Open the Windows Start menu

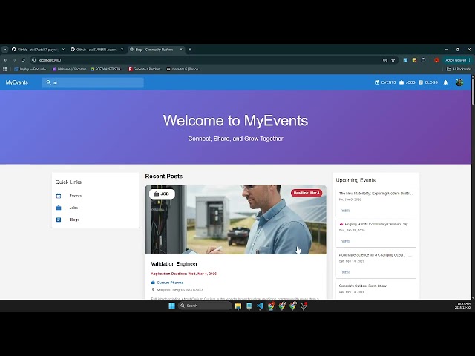[171, 306]
